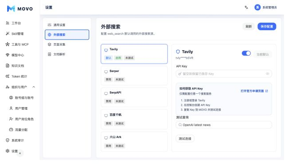
Task: Open Skill管理 in the sidebar
Action: point(17,34)
